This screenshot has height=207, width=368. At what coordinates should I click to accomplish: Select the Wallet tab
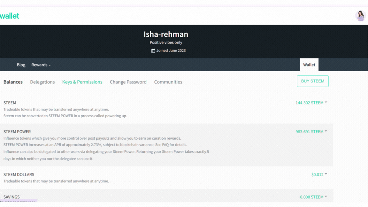[x=309, y=65]
